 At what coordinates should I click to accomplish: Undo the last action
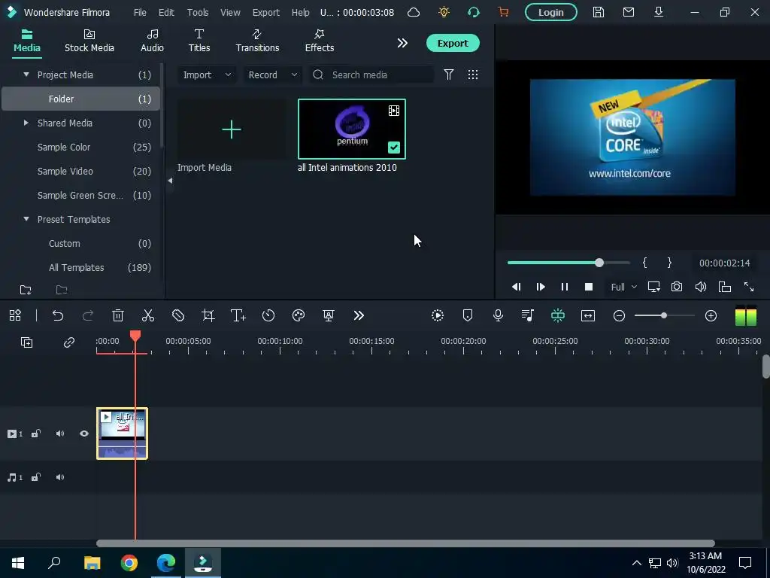[x=58, y=315]
